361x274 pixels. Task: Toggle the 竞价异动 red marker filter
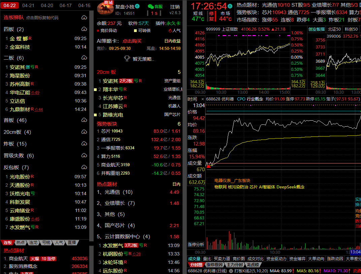pyautogui.click(x=107, y=31)
